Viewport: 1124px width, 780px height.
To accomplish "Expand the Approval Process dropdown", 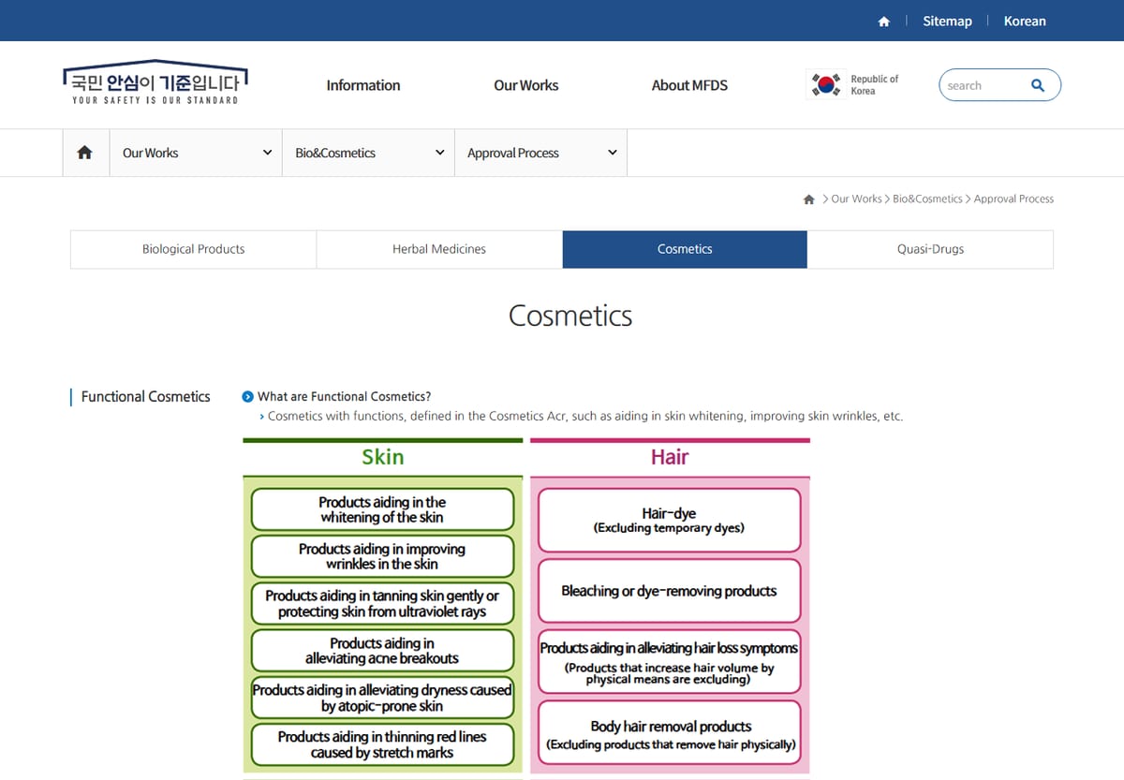I will pyautogui.click(x=541, y=153).
